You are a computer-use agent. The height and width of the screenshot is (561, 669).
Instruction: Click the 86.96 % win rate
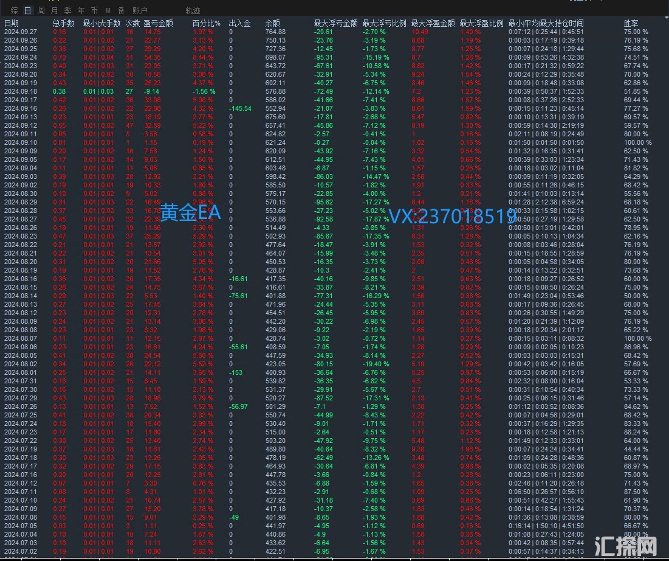[x=636, y=347]
